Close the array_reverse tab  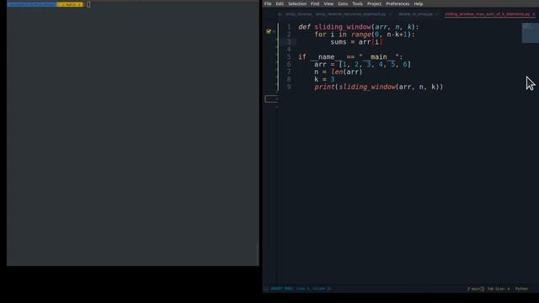[x=390, y=14]
